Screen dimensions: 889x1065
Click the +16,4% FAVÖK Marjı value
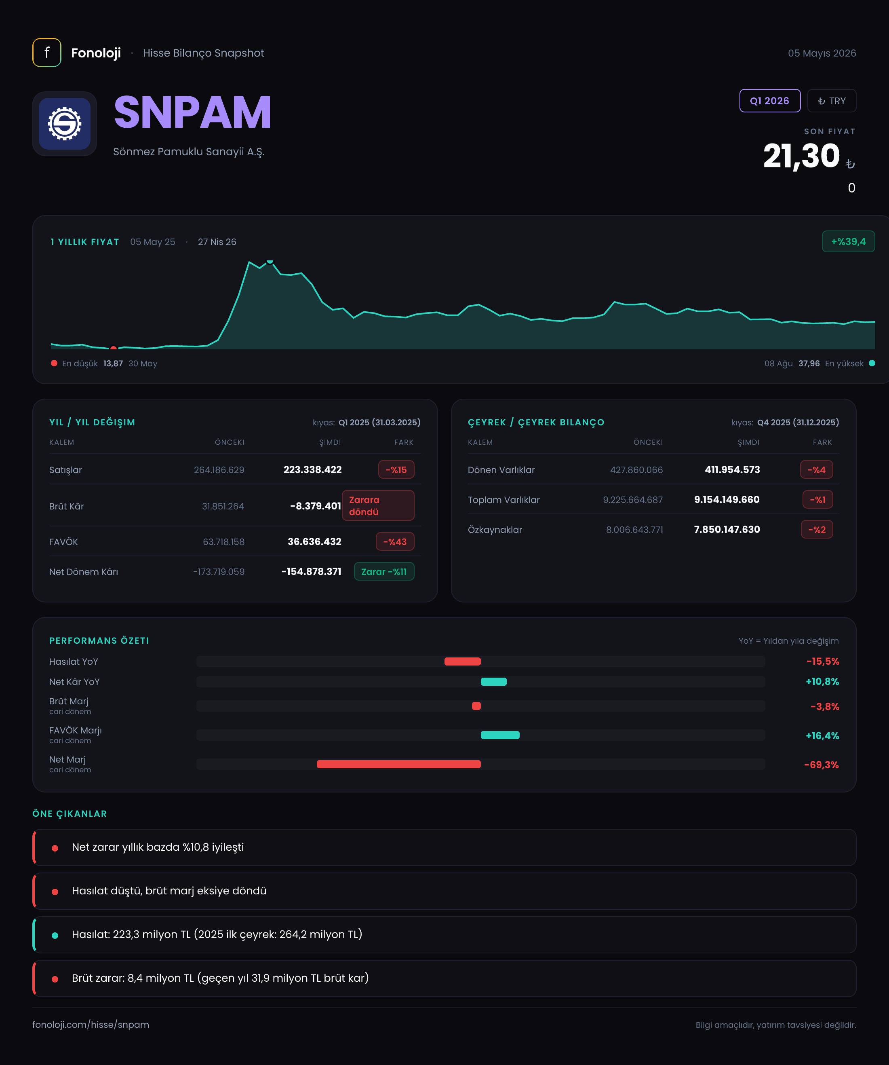[822, 735]
